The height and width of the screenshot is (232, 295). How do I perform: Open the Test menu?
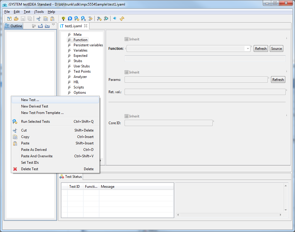[x=27, y=12]
